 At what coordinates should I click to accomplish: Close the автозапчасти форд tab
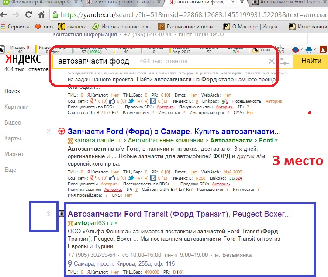[242, 2]
